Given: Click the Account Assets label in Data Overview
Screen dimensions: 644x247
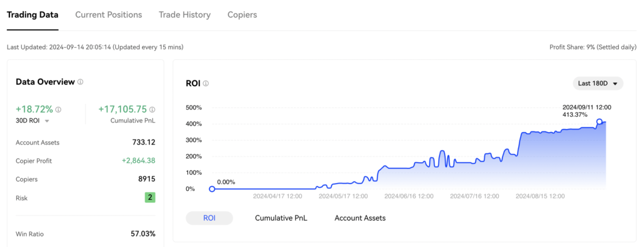Looking at the screenshot, I should point(37,143).
